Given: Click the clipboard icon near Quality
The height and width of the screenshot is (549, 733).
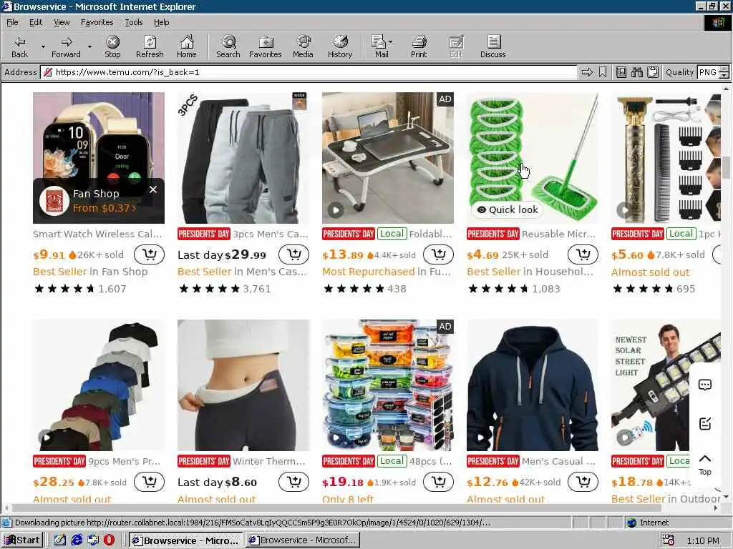Looking at the screenshot, I should 653,72.
